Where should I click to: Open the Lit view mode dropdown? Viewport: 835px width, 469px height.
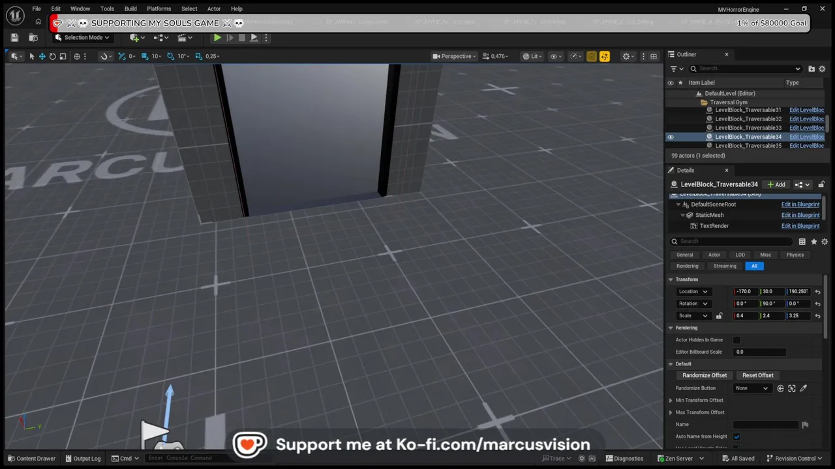533,56
